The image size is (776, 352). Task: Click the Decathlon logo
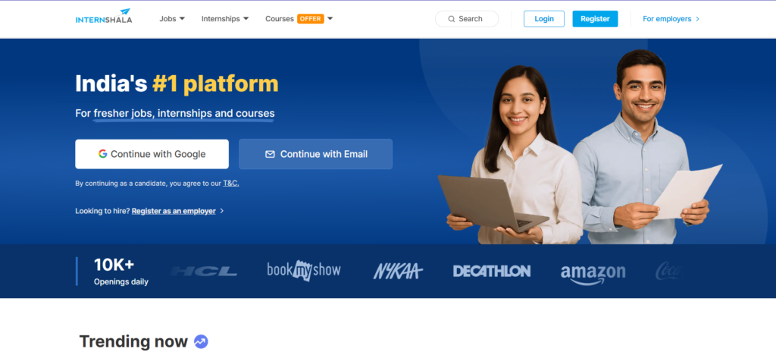pos(491,271)
